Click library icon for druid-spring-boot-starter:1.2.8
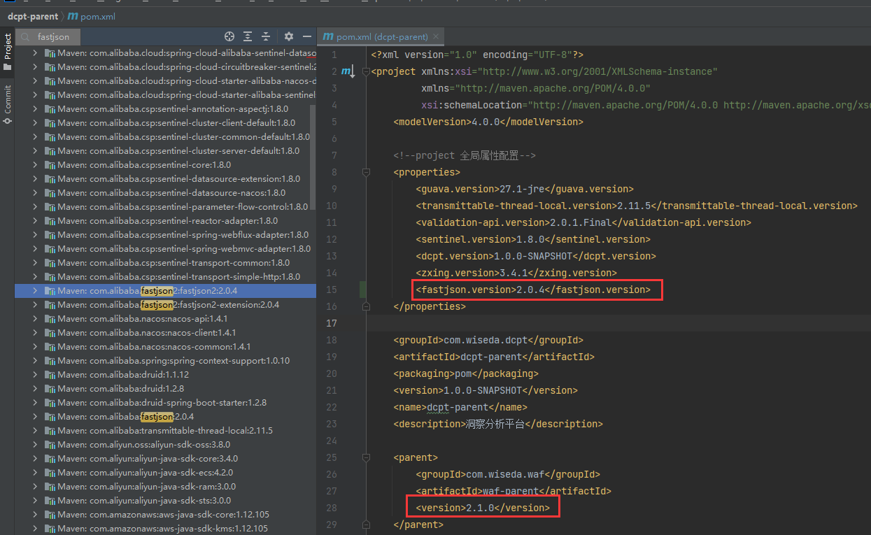The width and height of the screenshot is (871, 535). (50, 403)
